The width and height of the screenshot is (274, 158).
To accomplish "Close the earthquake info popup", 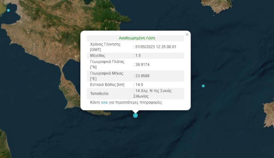I will point(187,34).
